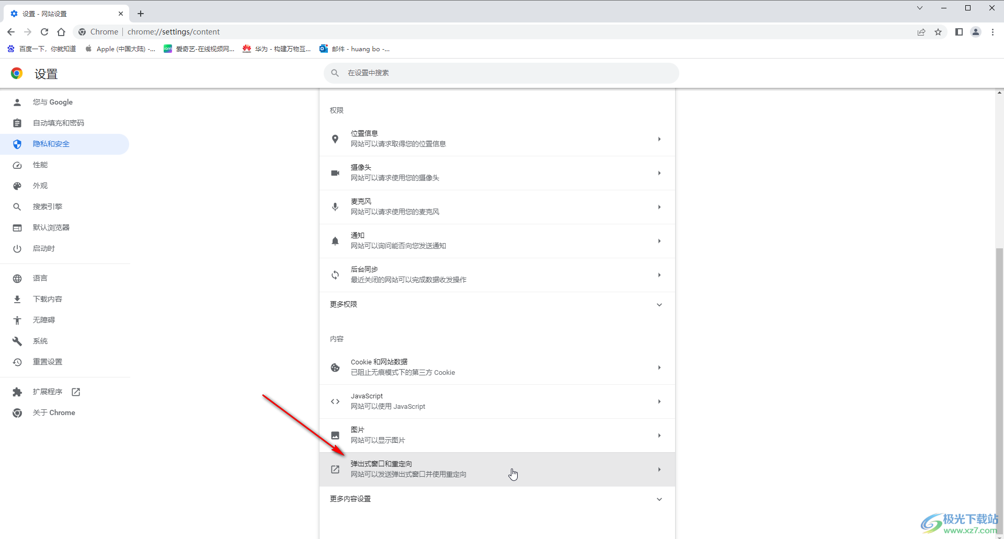Image resolution: width=1004 pixels, height=539 pixels.
Task: Click the Chrome logo next to 设置
Action: (x=17, y=73)
